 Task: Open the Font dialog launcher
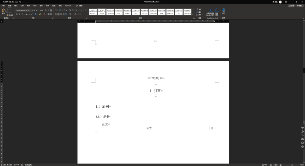tap(53, 18)
